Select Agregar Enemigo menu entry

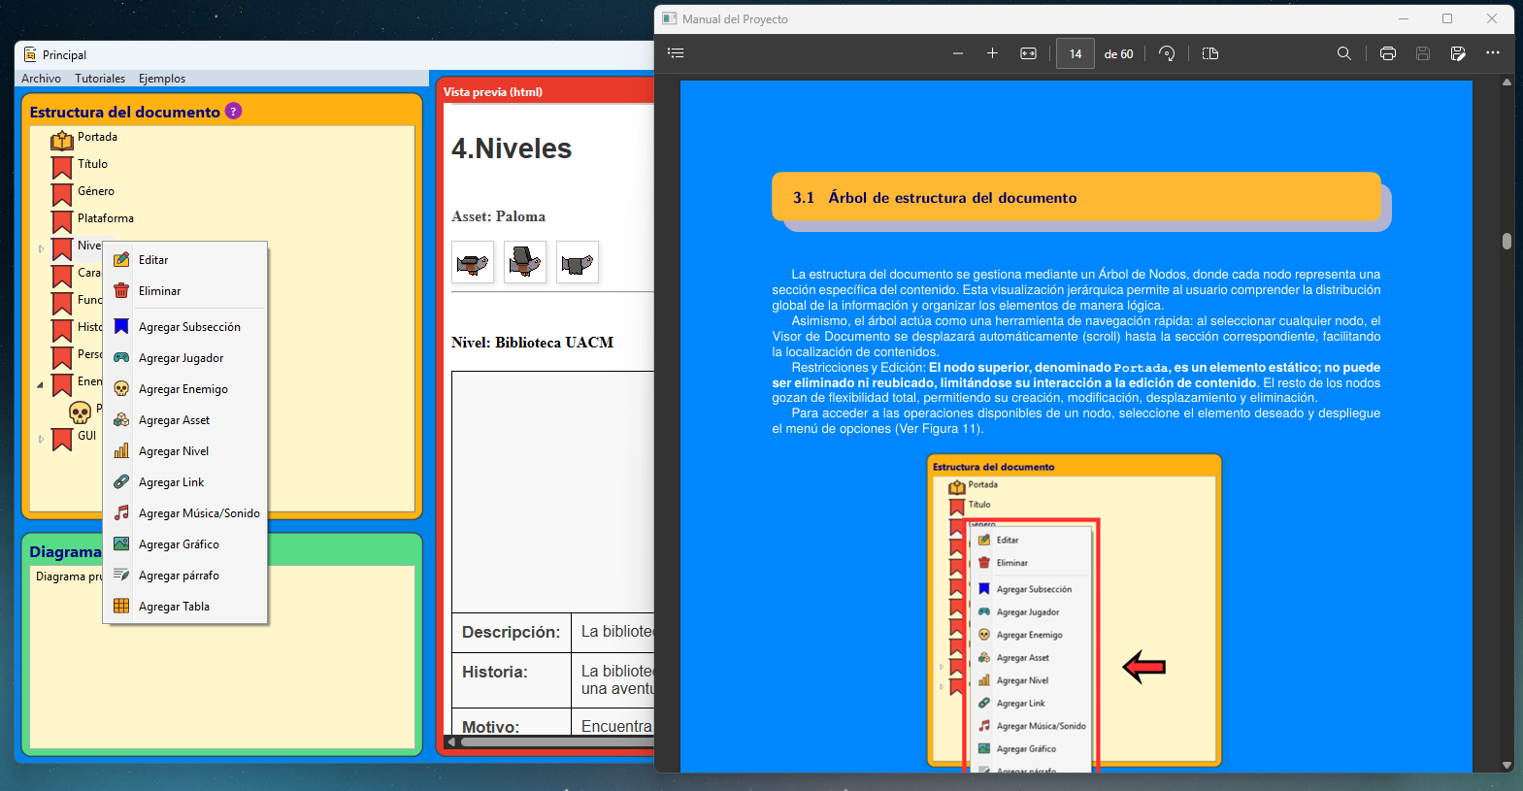pyautogui.click(x=185, y=389)
